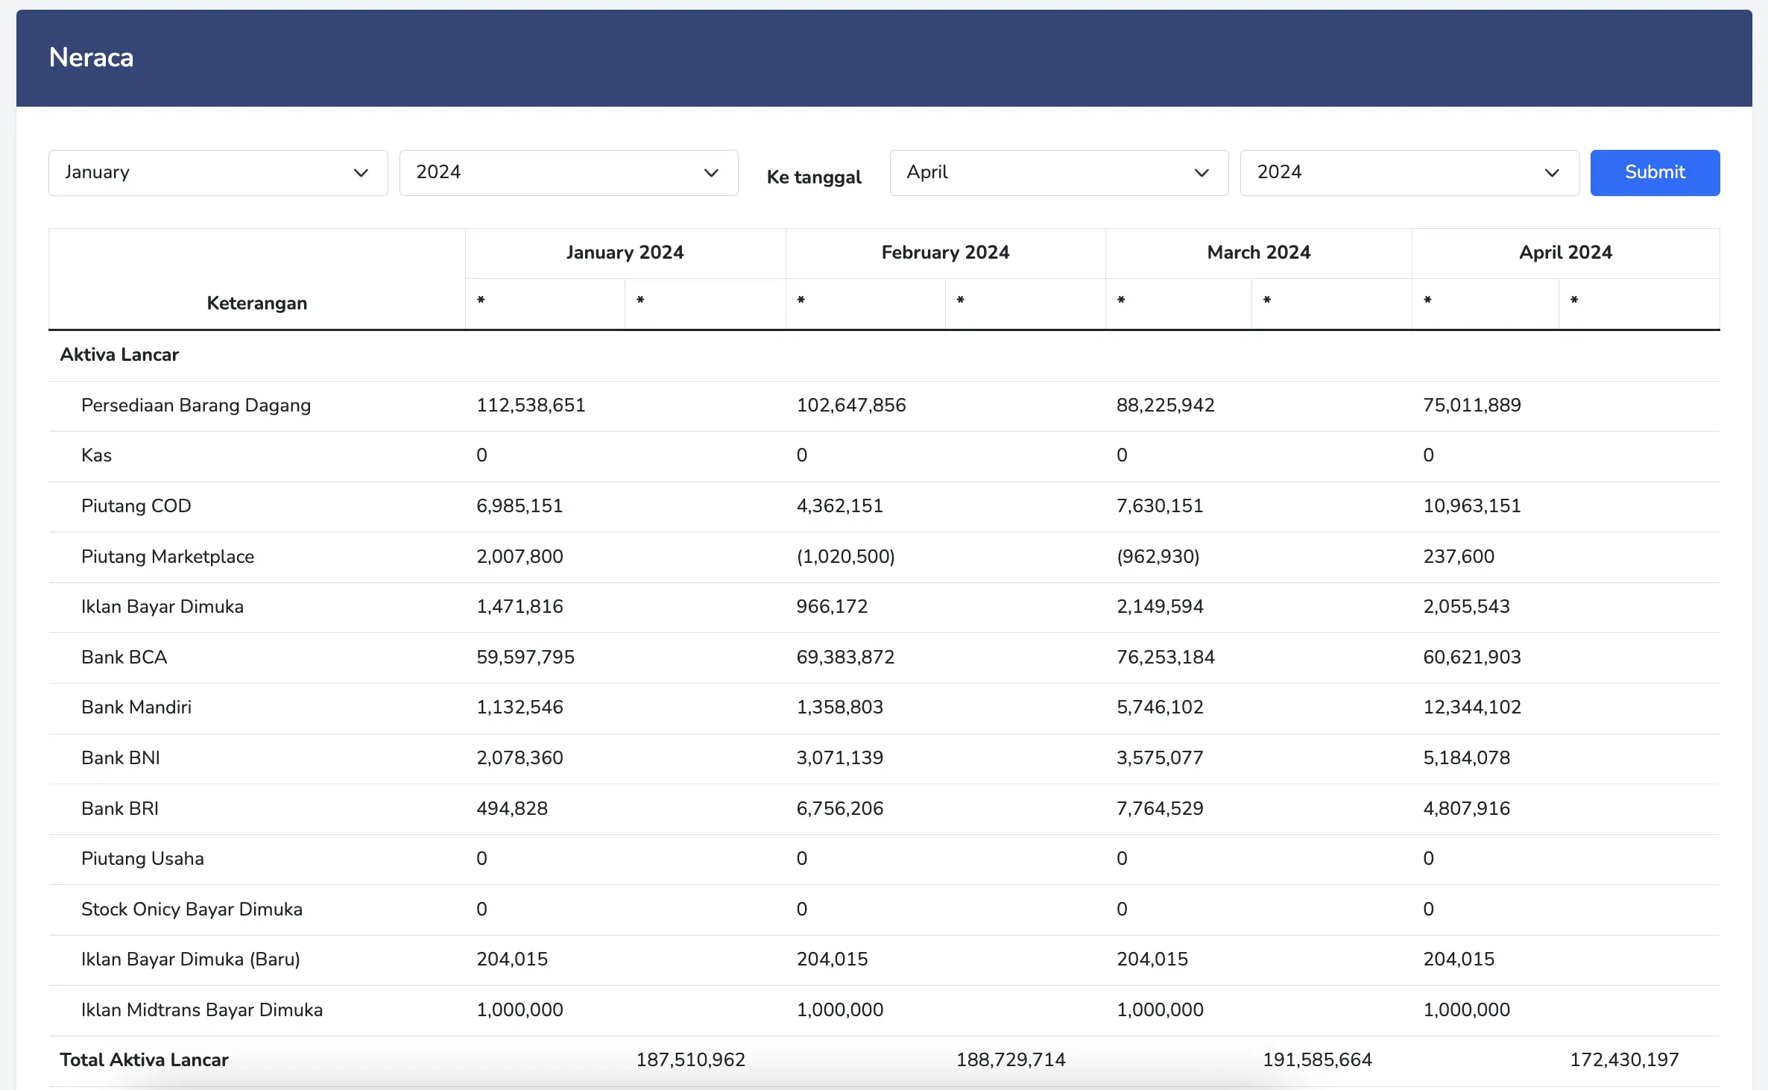
Task: Select the Piutang COD row label
Action: tap(136, 506)
